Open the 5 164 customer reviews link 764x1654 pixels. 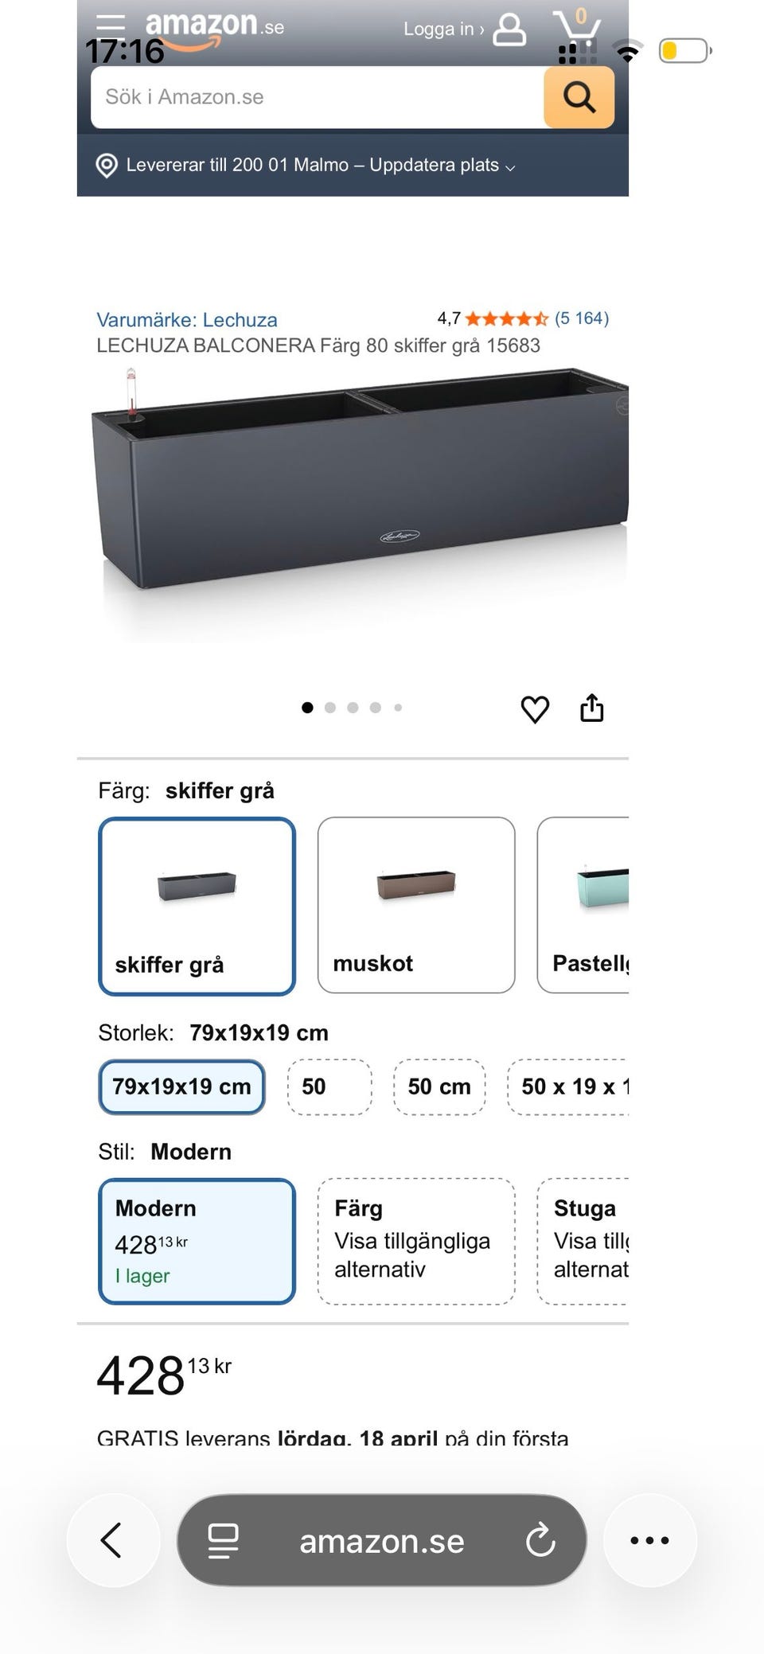click(582, 318)
